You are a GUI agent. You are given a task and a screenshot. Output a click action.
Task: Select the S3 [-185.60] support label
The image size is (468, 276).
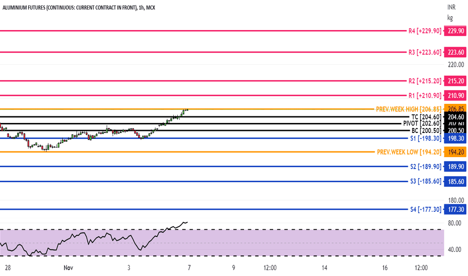(x=426, y=182)
